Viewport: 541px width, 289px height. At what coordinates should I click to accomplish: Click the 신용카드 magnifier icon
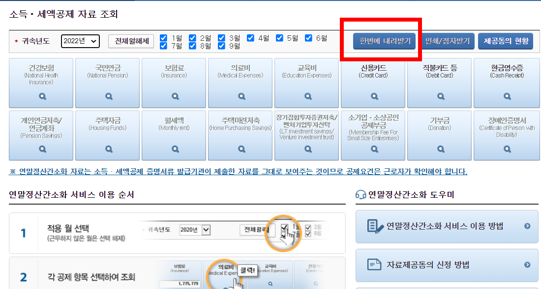374,96
